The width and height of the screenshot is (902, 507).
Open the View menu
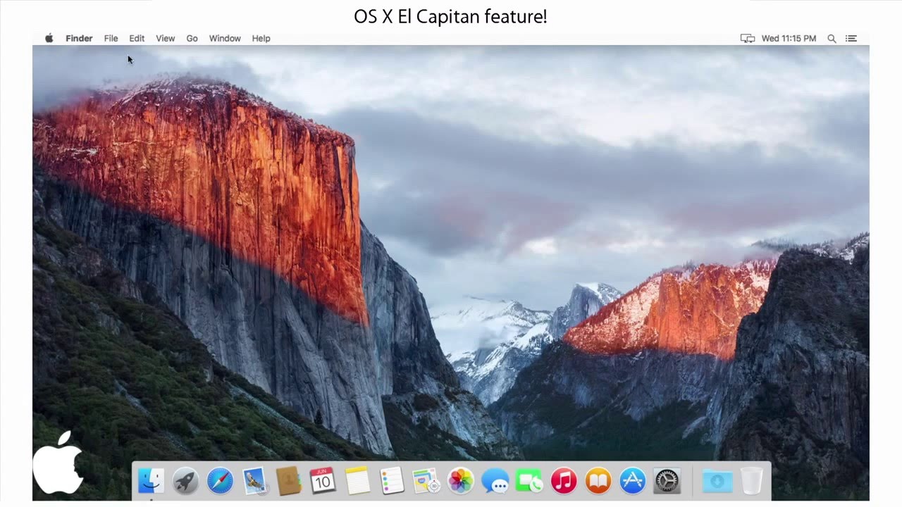tap(166, 39)
